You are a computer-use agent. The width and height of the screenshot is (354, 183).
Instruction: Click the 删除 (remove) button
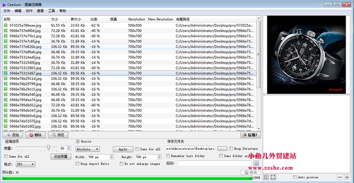click(x=35, y=135)
